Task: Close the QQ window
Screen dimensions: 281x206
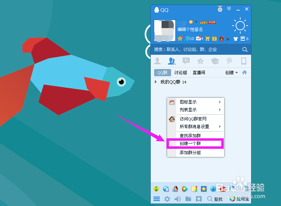Action: pos(247,9)
